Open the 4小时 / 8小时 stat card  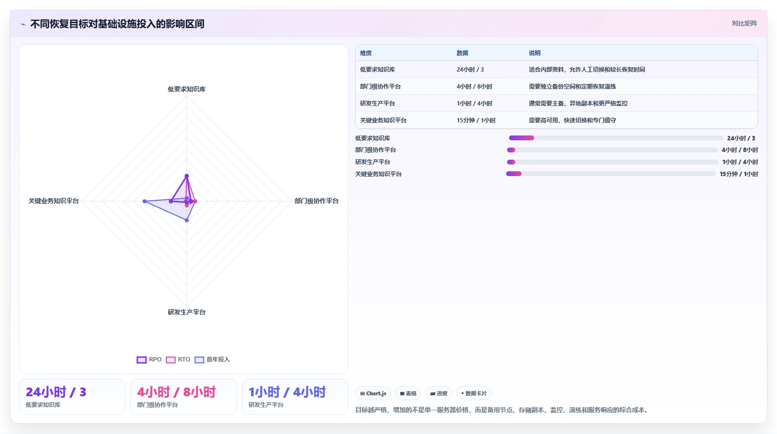(183, 397)
